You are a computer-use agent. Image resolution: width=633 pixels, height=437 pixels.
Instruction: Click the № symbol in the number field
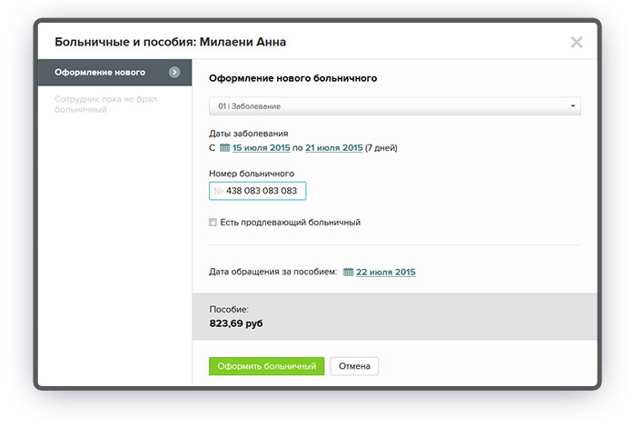[218, 191]
